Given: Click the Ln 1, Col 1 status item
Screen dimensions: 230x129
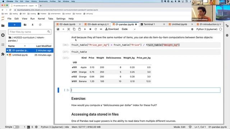Looking at the screenshot, I should click(x=200, y=127).
